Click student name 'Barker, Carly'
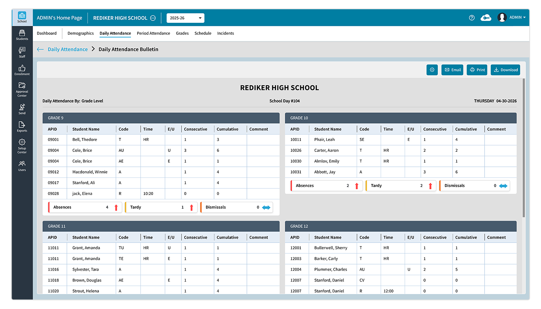The image size is (541, 309). (x=326, y=258)
